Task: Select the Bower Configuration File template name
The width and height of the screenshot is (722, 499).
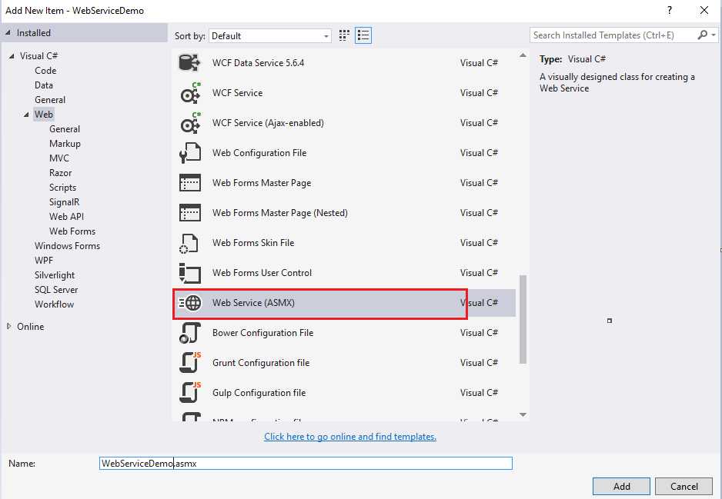Action: coord(262,333)
